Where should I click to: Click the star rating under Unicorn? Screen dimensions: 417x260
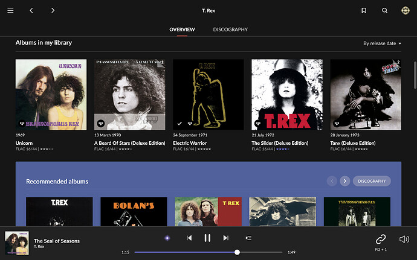[x=47, y=149]
